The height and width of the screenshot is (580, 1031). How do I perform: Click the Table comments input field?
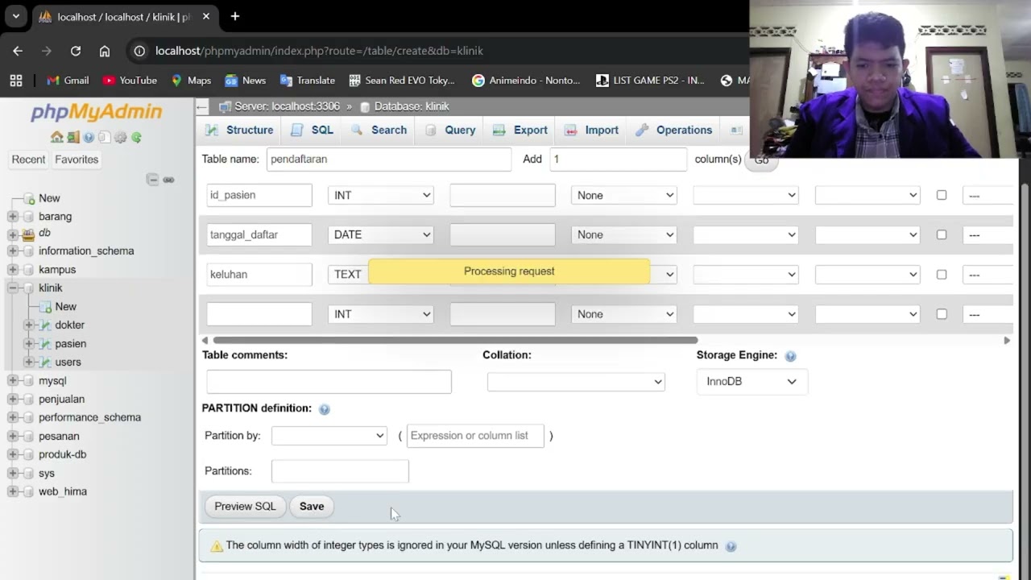click(329, 382)
